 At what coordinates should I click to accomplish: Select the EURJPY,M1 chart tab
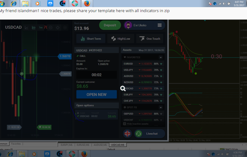point(66,145)
